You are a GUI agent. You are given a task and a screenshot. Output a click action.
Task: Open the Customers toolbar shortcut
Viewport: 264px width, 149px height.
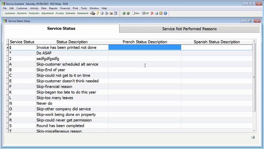[x=10, y=13]
